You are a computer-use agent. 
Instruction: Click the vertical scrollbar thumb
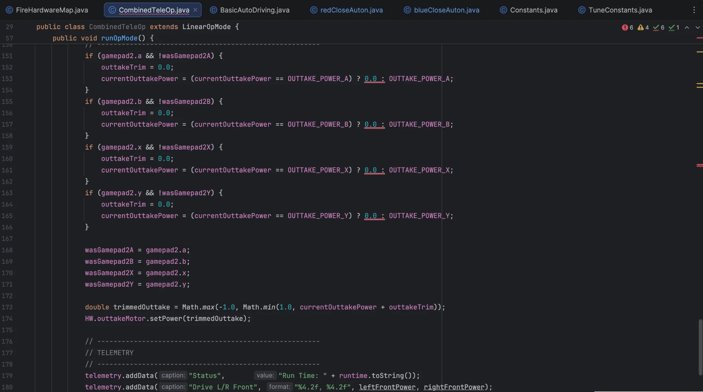[x=700, y=347]
